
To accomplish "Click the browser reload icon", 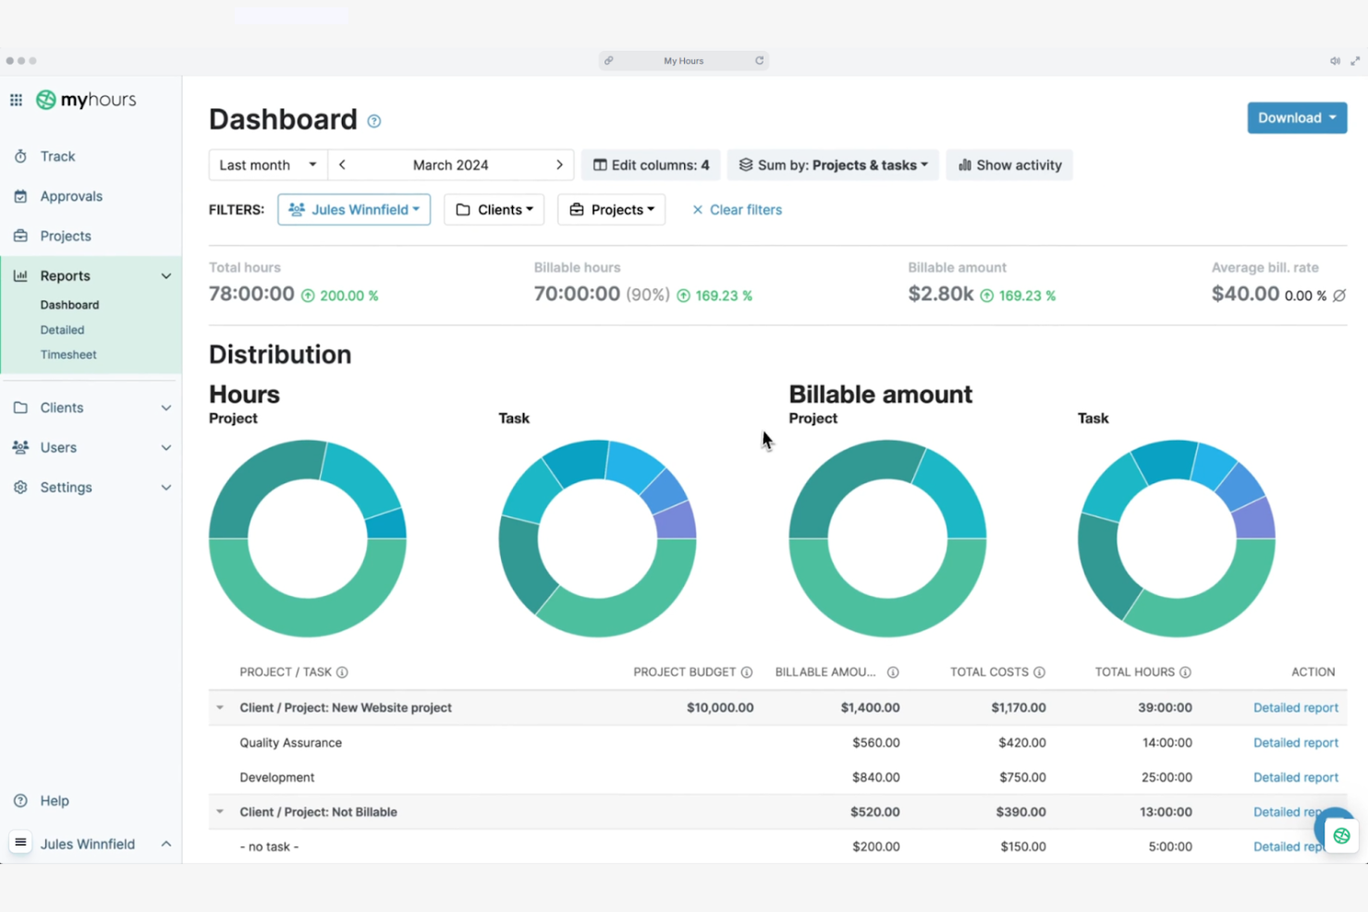I will click(759, 60).
